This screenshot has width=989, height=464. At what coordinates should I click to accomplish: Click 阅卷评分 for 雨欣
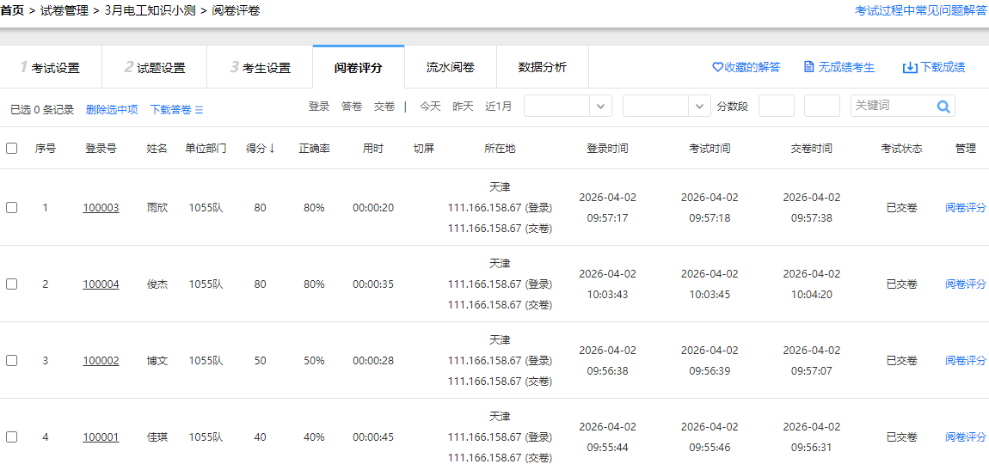(x=965, y=207)
